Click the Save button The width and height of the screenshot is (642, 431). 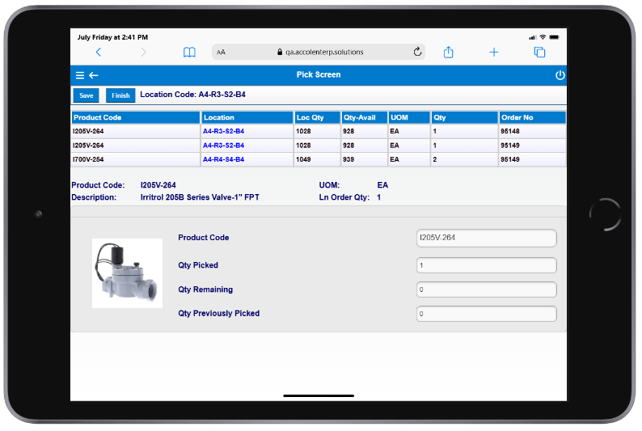tap(86, 95)
